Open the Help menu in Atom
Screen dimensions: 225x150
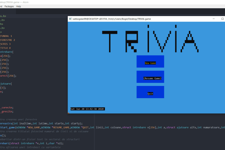pyautogui.click(x=18, y=6)
